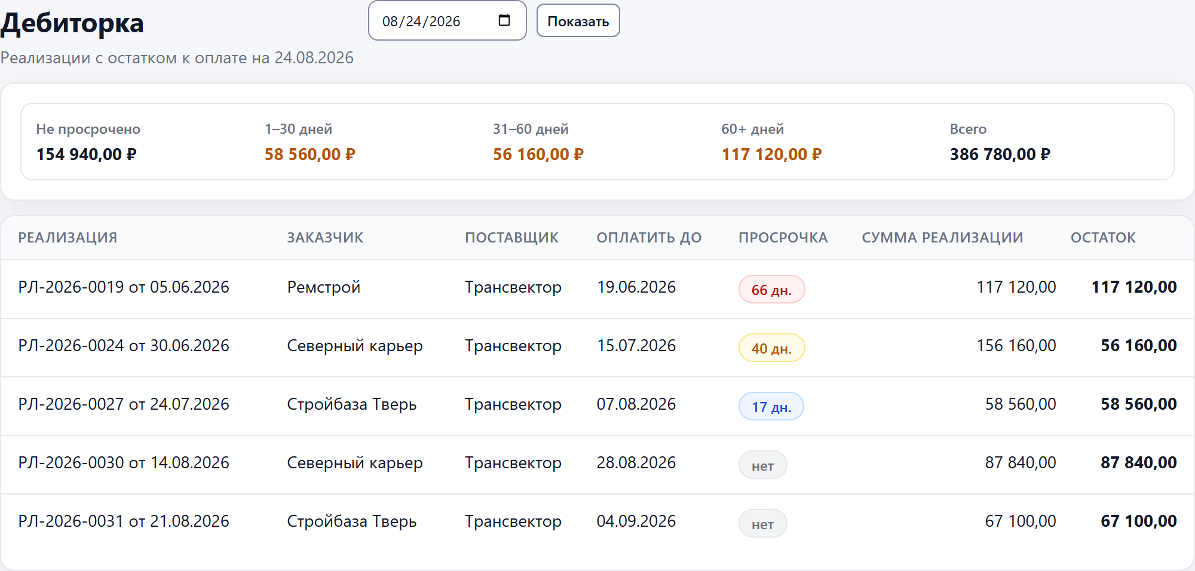Click sale amount 156 160,00

point(1016,346)
